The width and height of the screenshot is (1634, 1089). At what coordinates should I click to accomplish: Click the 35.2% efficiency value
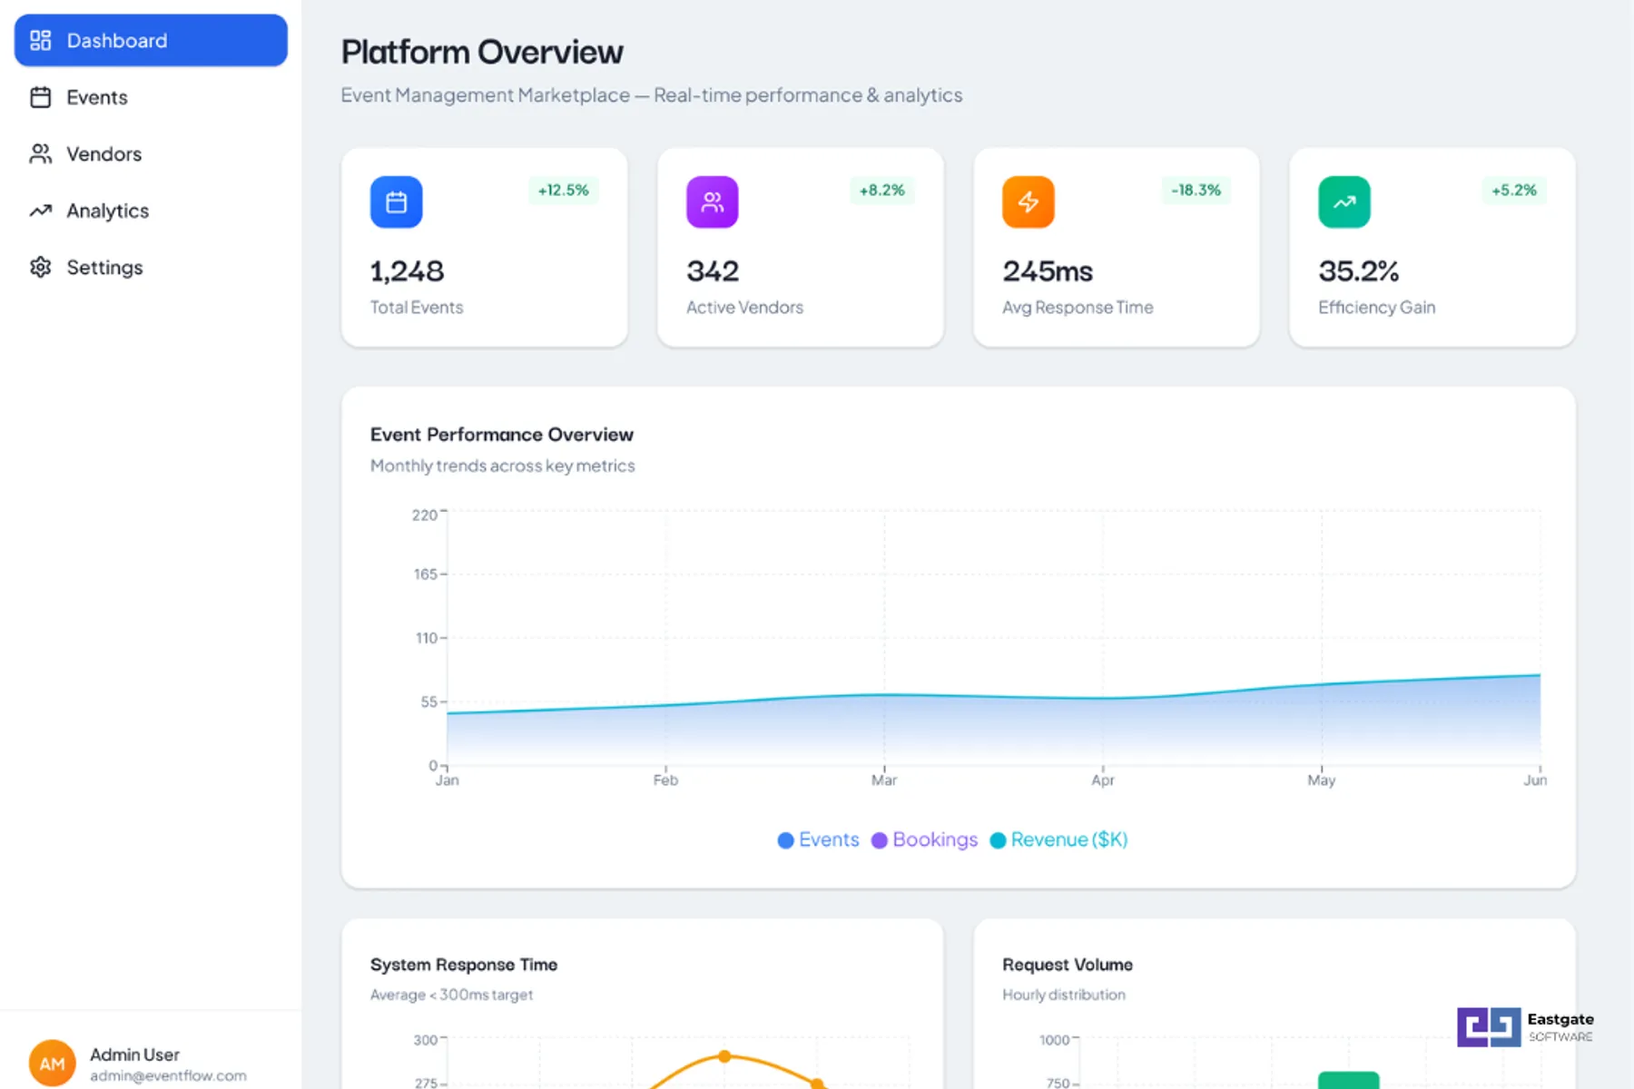[x=1359, y=271]
